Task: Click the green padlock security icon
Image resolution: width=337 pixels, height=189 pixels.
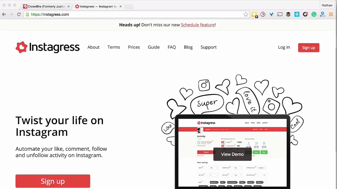Action: pos(27,14)
